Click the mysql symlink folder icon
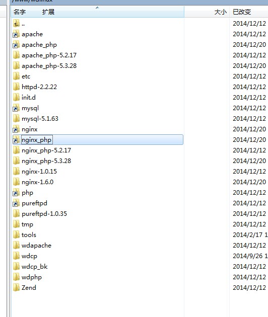 click(16, 108)
